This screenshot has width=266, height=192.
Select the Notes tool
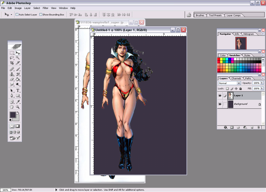point(12,102)
